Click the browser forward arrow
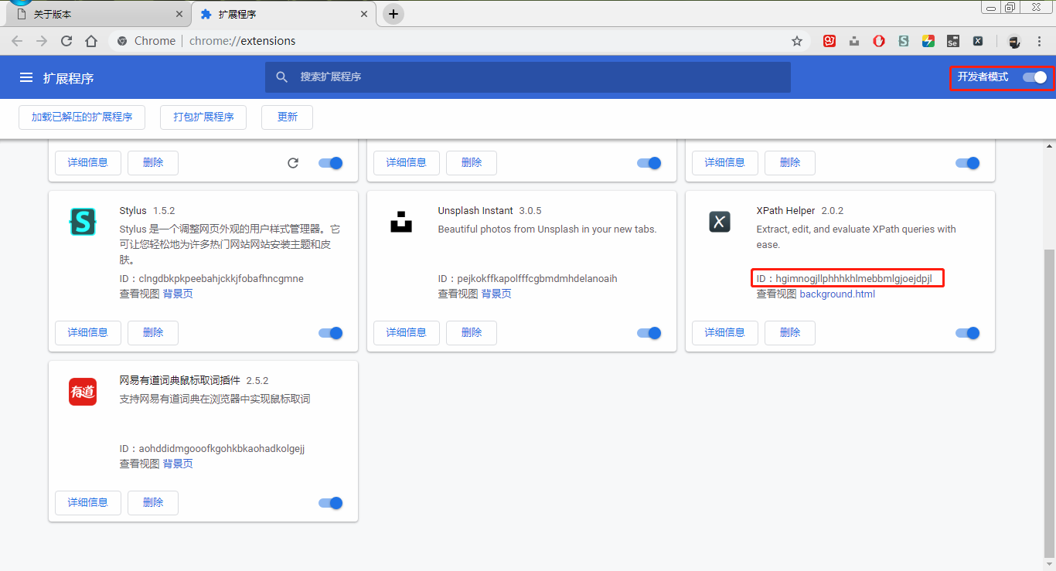 [42, 41]
